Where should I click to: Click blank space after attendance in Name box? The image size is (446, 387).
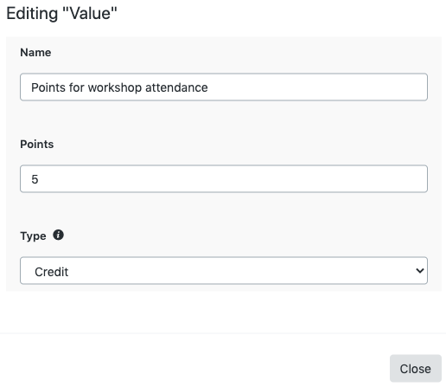(317, 87)
